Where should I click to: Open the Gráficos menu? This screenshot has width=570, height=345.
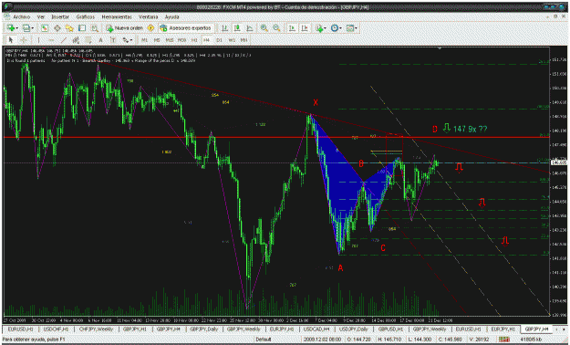pyautogui.click(x=86, y=16)
